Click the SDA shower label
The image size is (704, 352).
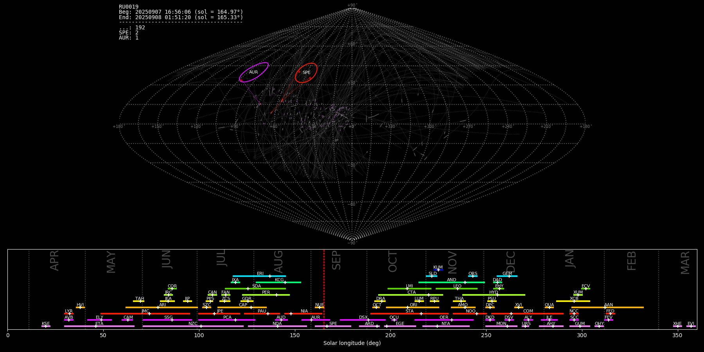(257, 286)
